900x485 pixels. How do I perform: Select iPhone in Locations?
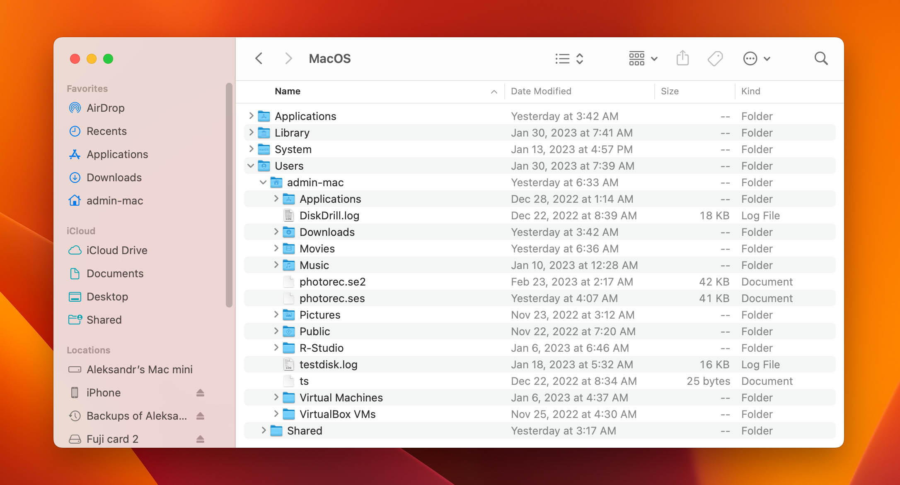coord(104,393)
